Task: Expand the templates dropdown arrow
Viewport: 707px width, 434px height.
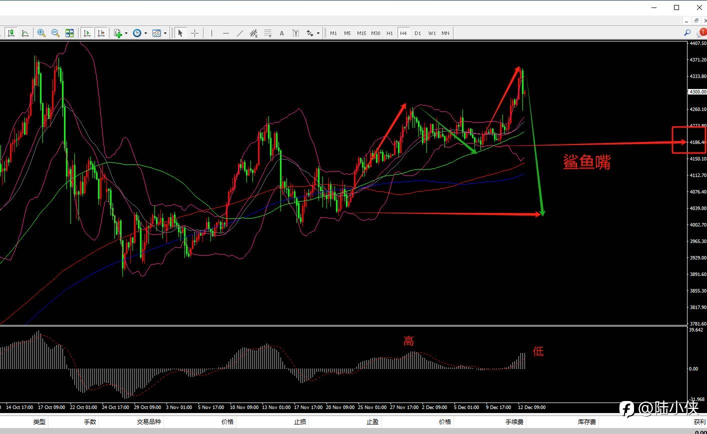Action: point(165,33)
